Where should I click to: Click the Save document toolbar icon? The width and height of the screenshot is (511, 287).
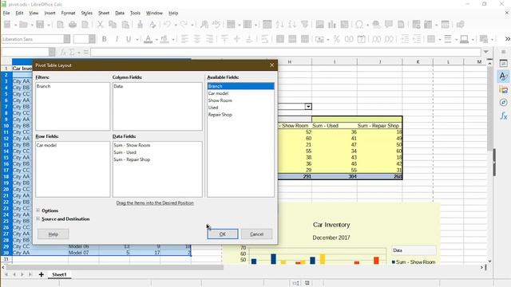[40, 25]
